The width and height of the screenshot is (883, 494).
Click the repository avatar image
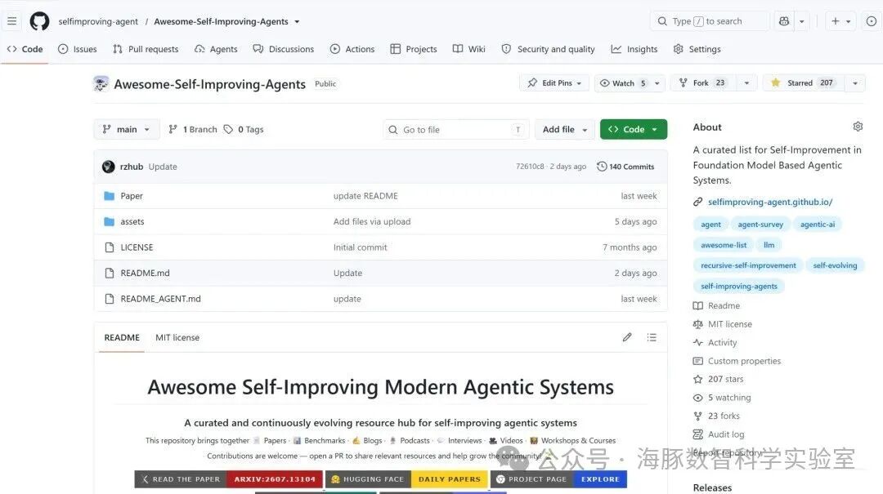click(101, 84)
